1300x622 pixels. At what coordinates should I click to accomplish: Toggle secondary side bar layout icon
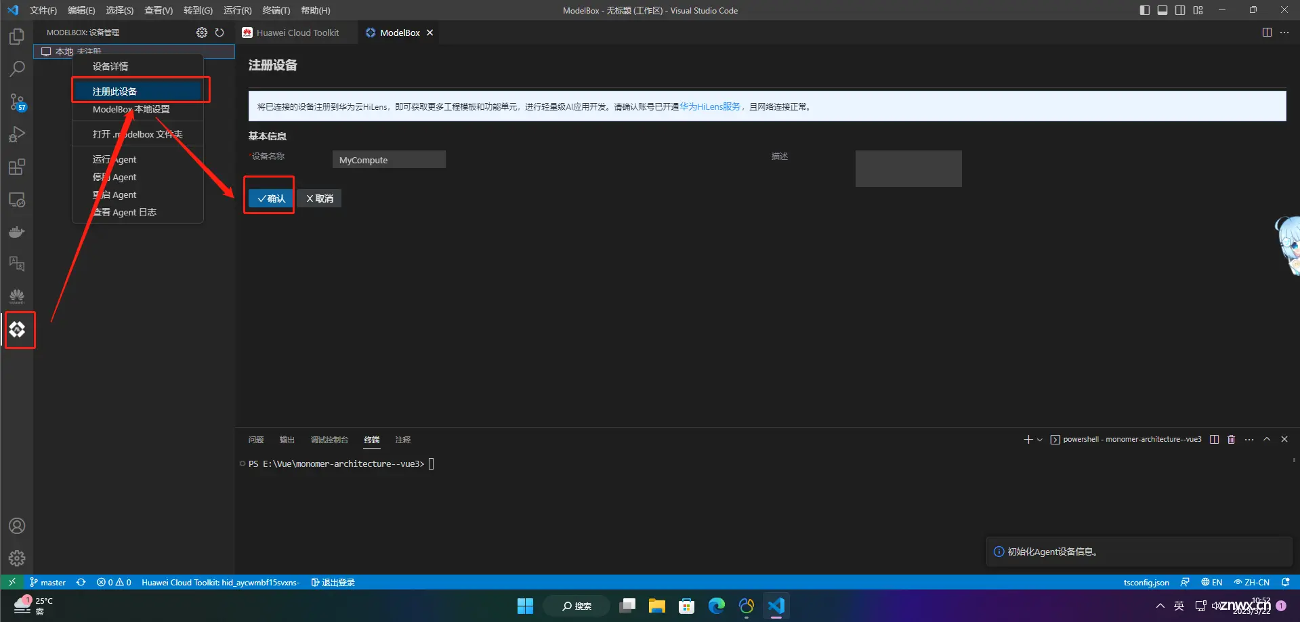(1180, 10)
